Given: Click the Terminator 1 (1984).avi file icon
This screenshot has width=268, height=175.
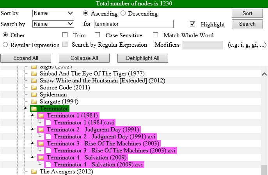Looking at the screenshot, I should (48, 122).
